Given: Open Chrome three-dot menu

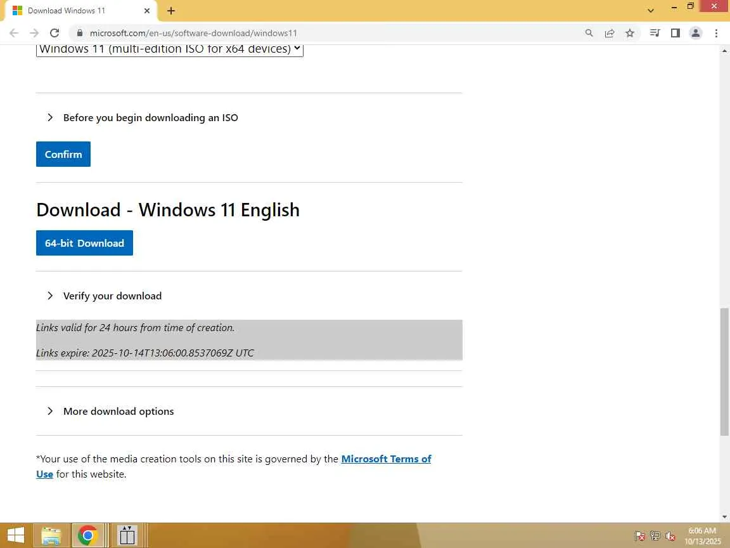Looking at the screenshot, I should (716, 33).
